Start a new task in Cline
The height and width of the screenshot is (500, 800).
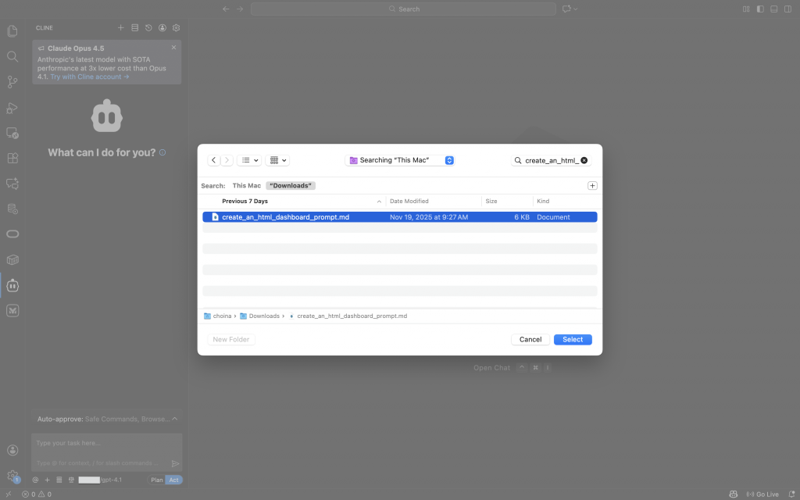120,27
